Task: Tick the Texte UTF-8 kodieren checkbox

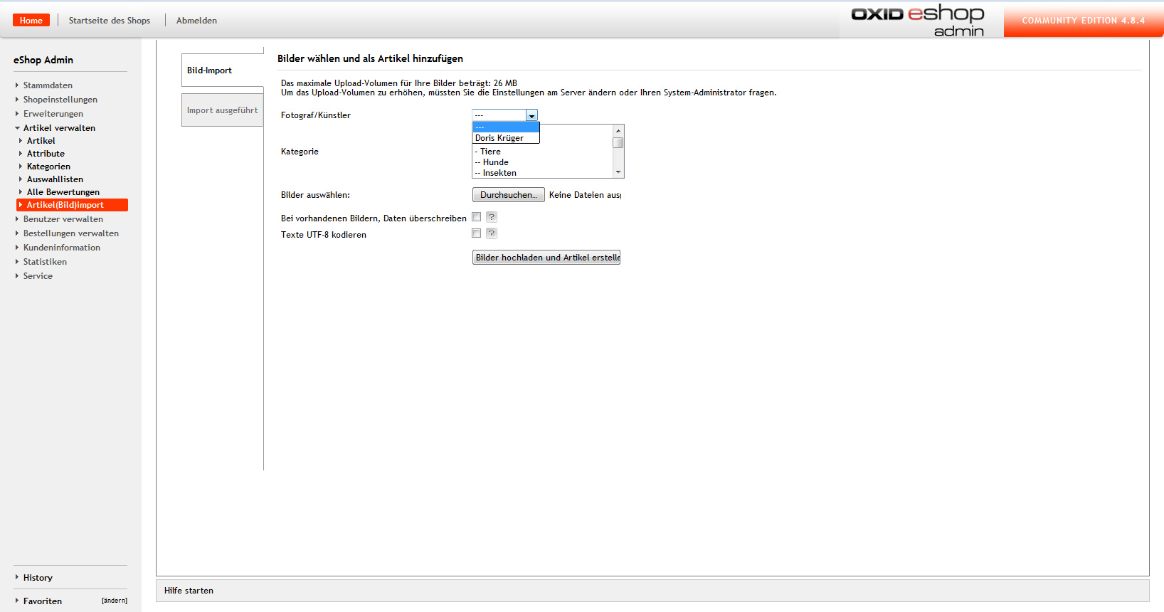Action: (x=477, y=233)
